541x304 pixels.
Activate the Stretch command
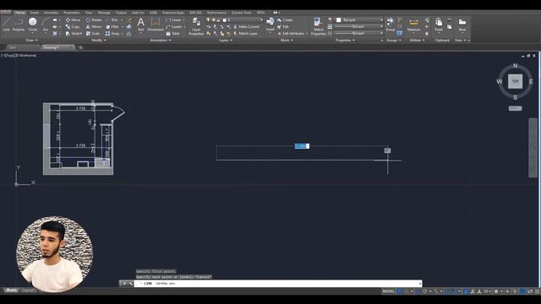74,34
